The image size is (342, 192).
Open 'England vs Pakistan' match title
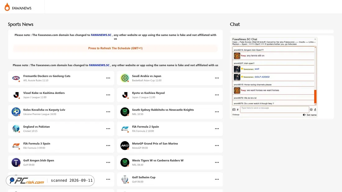[36, 127]
